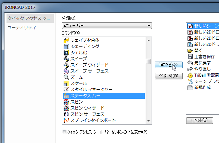Screen dimensions: 219x143
Task: Select the スイープ command icon
Action: click(x=66, y=59)
